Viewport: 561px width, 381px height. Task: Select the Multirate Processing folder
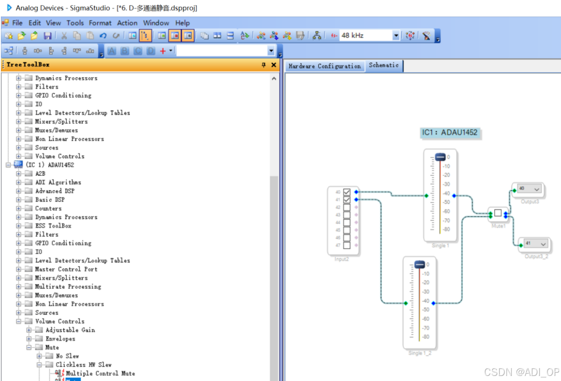(x=68, y=287)
